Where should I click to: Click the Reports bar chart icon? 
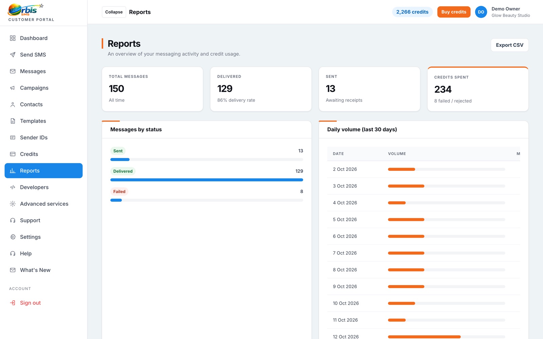point(13,171)
